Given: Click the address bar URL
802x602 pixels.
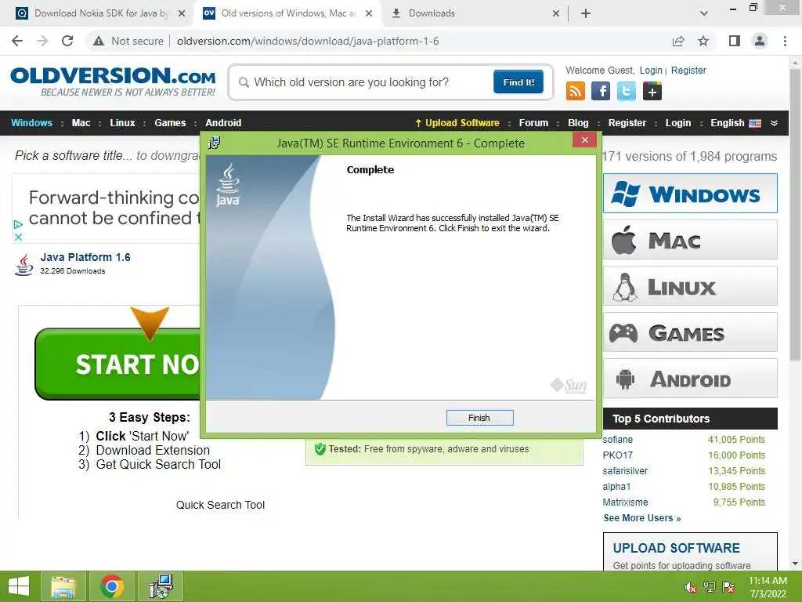Looking at the screenshot, I should [x=308, y=41].
